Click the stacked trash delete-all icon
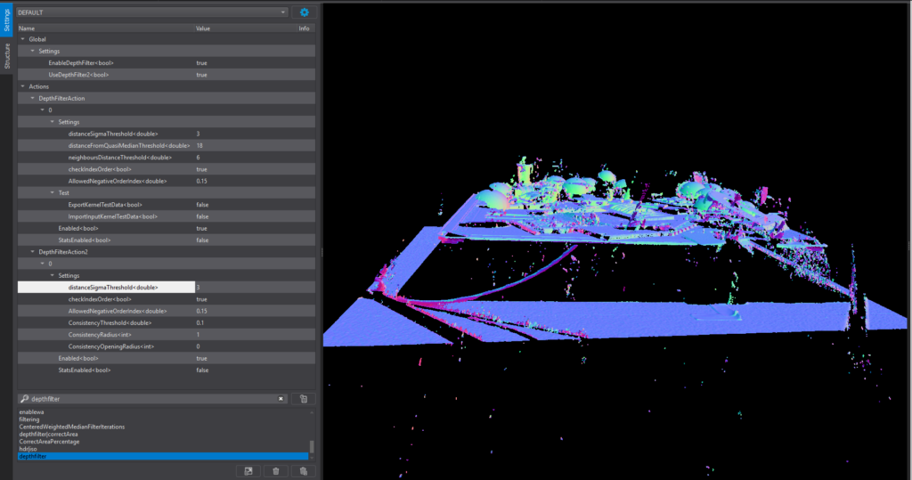912x480 pixels. coord(304,470)
